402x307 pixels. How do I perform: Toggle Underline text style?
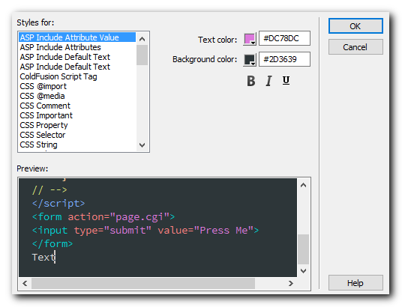[286, 80]
